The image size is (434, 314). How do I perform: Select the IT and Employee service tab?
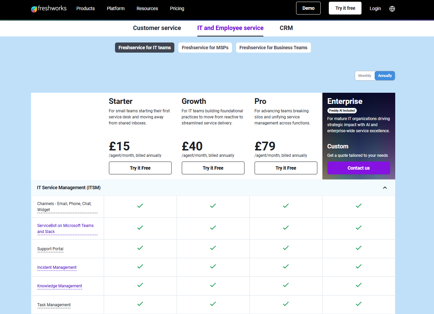[230, 28]
